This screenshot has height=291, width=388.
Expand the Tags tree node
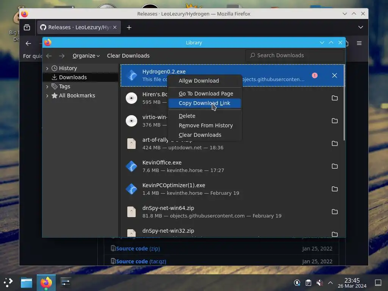click(x=47, y=87)
